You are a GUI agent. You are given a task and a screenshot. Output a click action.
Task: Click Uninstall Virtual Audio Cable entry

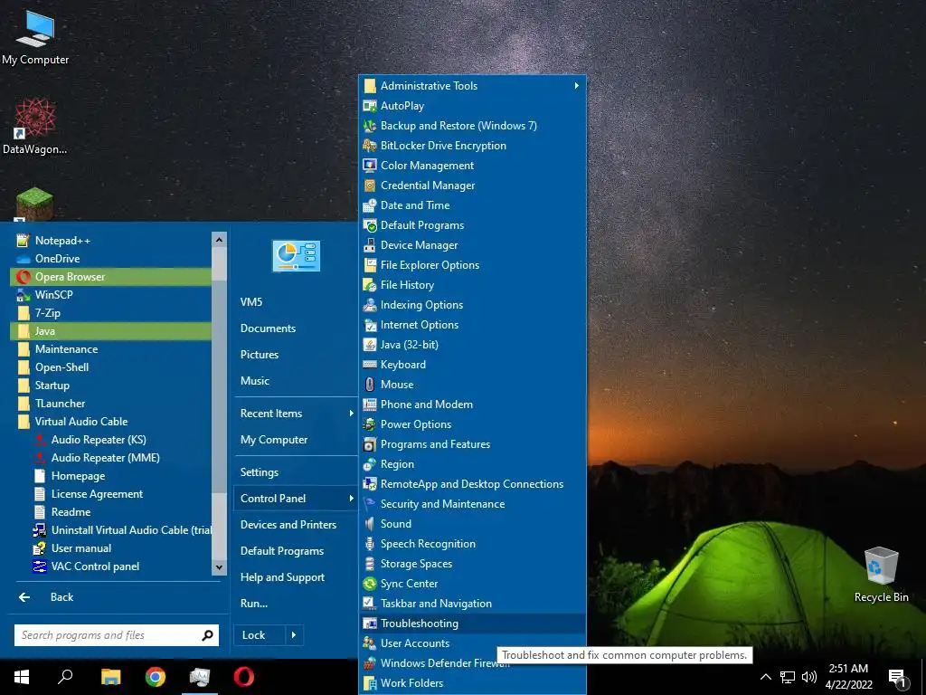[x=123, y=530]
